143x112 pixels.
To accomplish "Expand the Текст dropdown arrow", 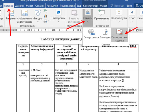I will point(132,21).
